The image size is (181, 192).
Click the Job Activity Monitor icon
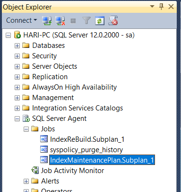[x=35, y=170]
